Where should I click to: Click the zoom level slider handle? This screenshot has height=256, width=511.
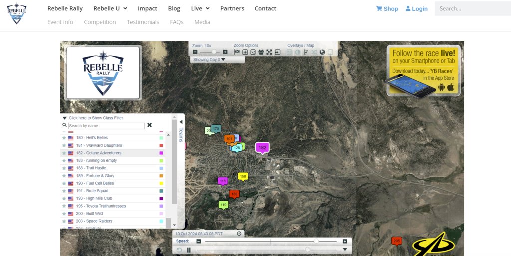214,52
